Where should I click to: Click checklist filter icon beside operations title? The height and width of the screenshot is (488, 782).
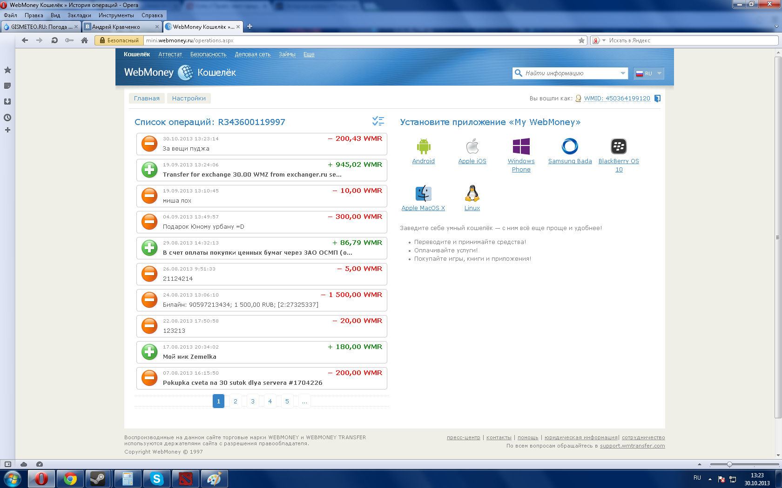(x=378, y=121)
